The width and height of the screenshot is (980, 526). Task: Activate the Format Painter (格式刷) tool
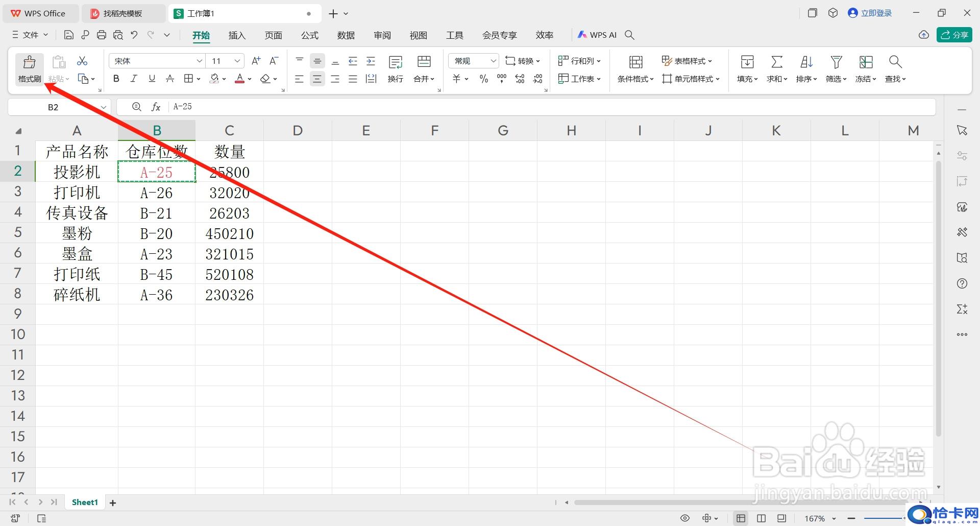[x=30, y=69]
